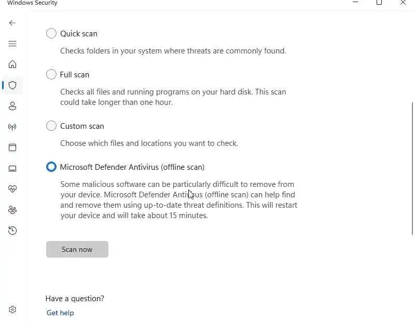Open Account protection person icon
Screen dimensions: 415x322
click(x=12, y=106)
